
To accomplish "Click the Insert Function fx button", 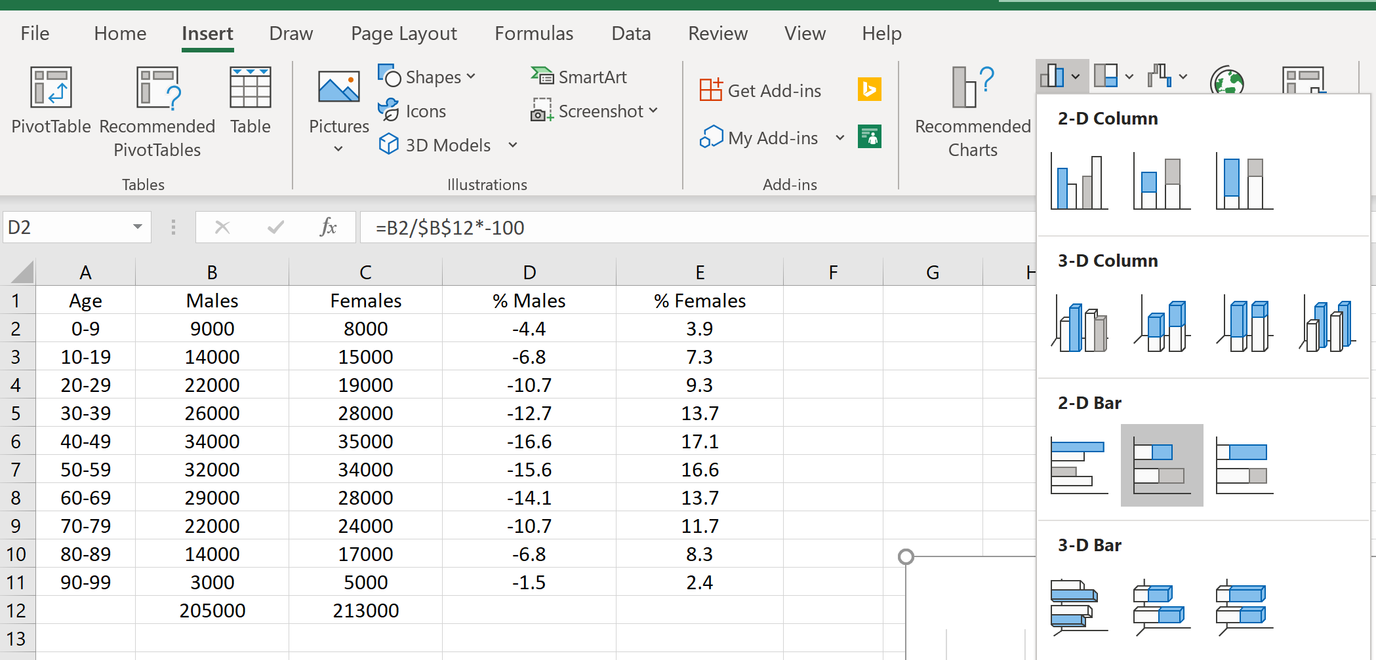I will pyautogui.click(x=329, y=227).
